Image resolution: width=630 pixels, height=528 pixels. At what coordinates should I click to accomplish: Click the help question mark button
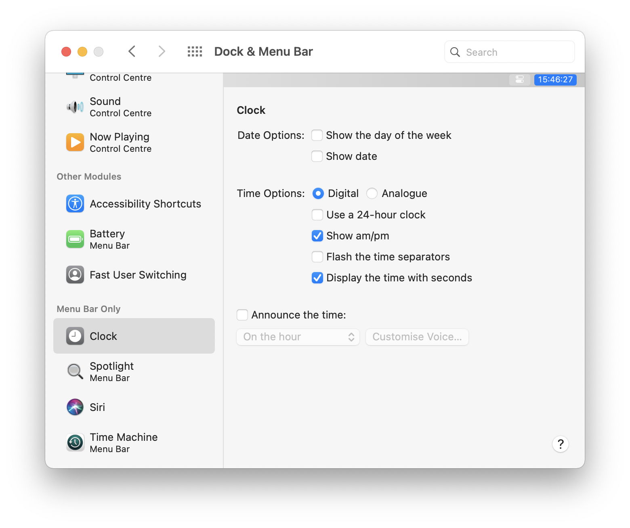pos(560,444)
